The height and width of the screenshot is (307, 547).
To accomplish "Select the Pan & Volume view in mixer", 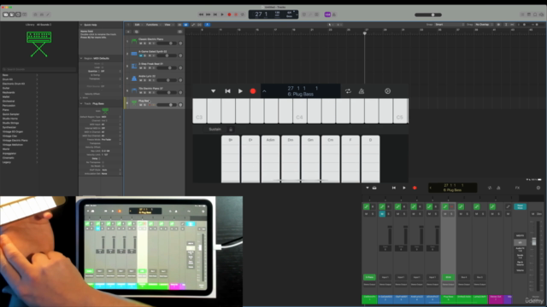I will [521, 263].
